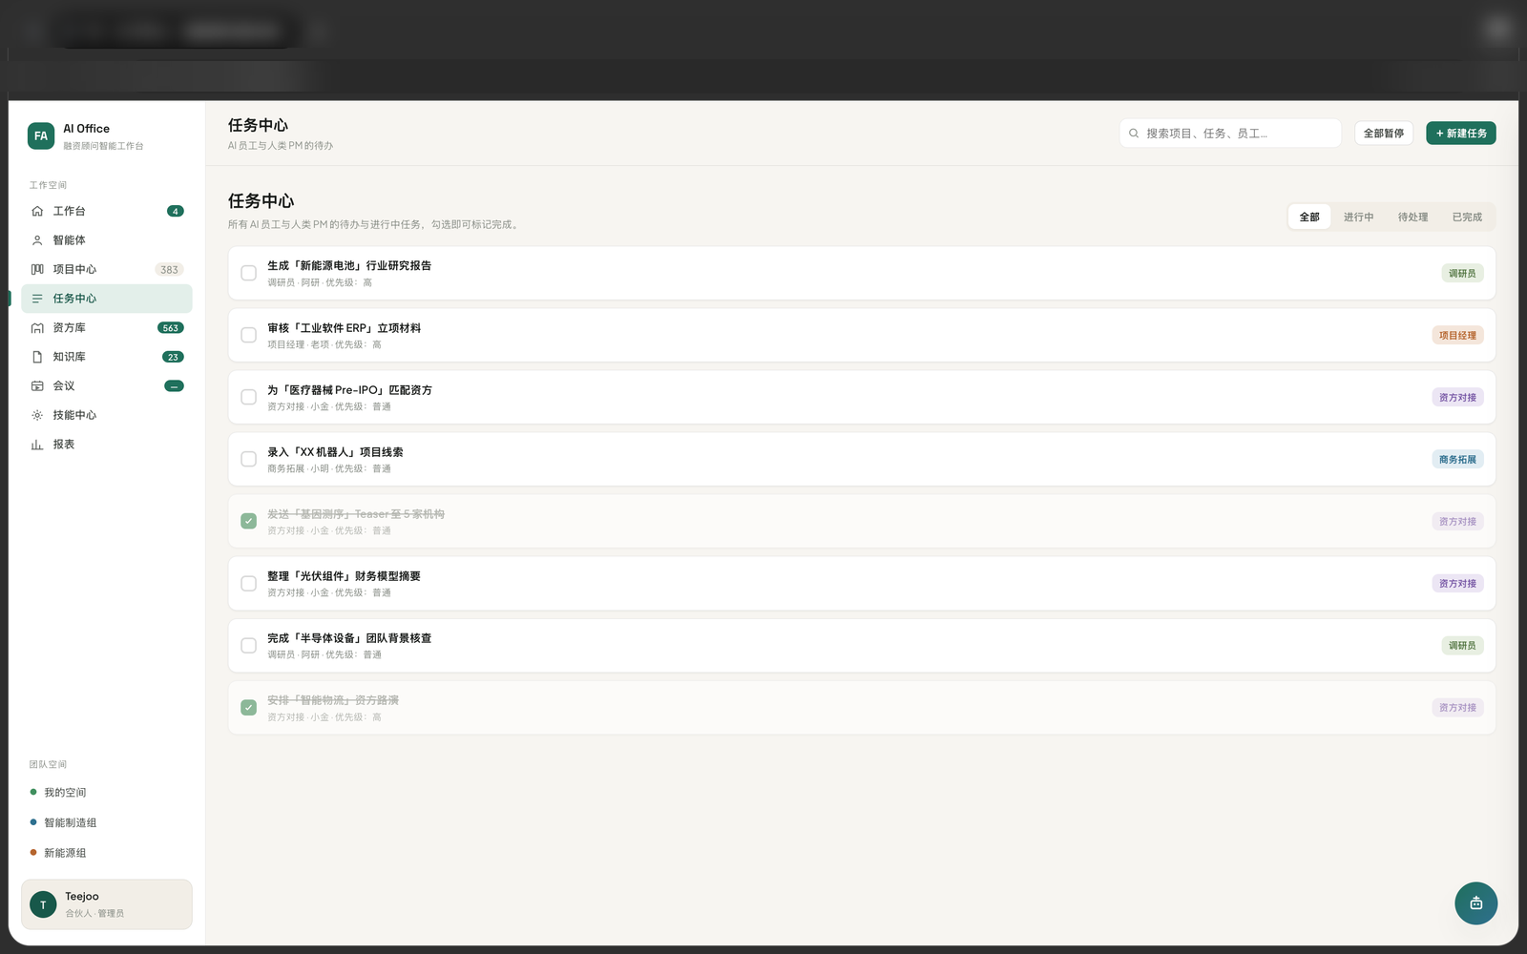Click the 智能体 person icon
The image size is (1527, 954).
click(x=37, y=240)
